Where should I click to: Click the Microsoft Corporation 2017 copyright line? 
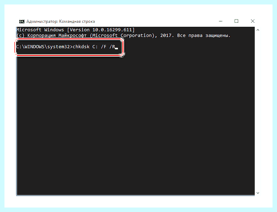[x=123, y=35]
